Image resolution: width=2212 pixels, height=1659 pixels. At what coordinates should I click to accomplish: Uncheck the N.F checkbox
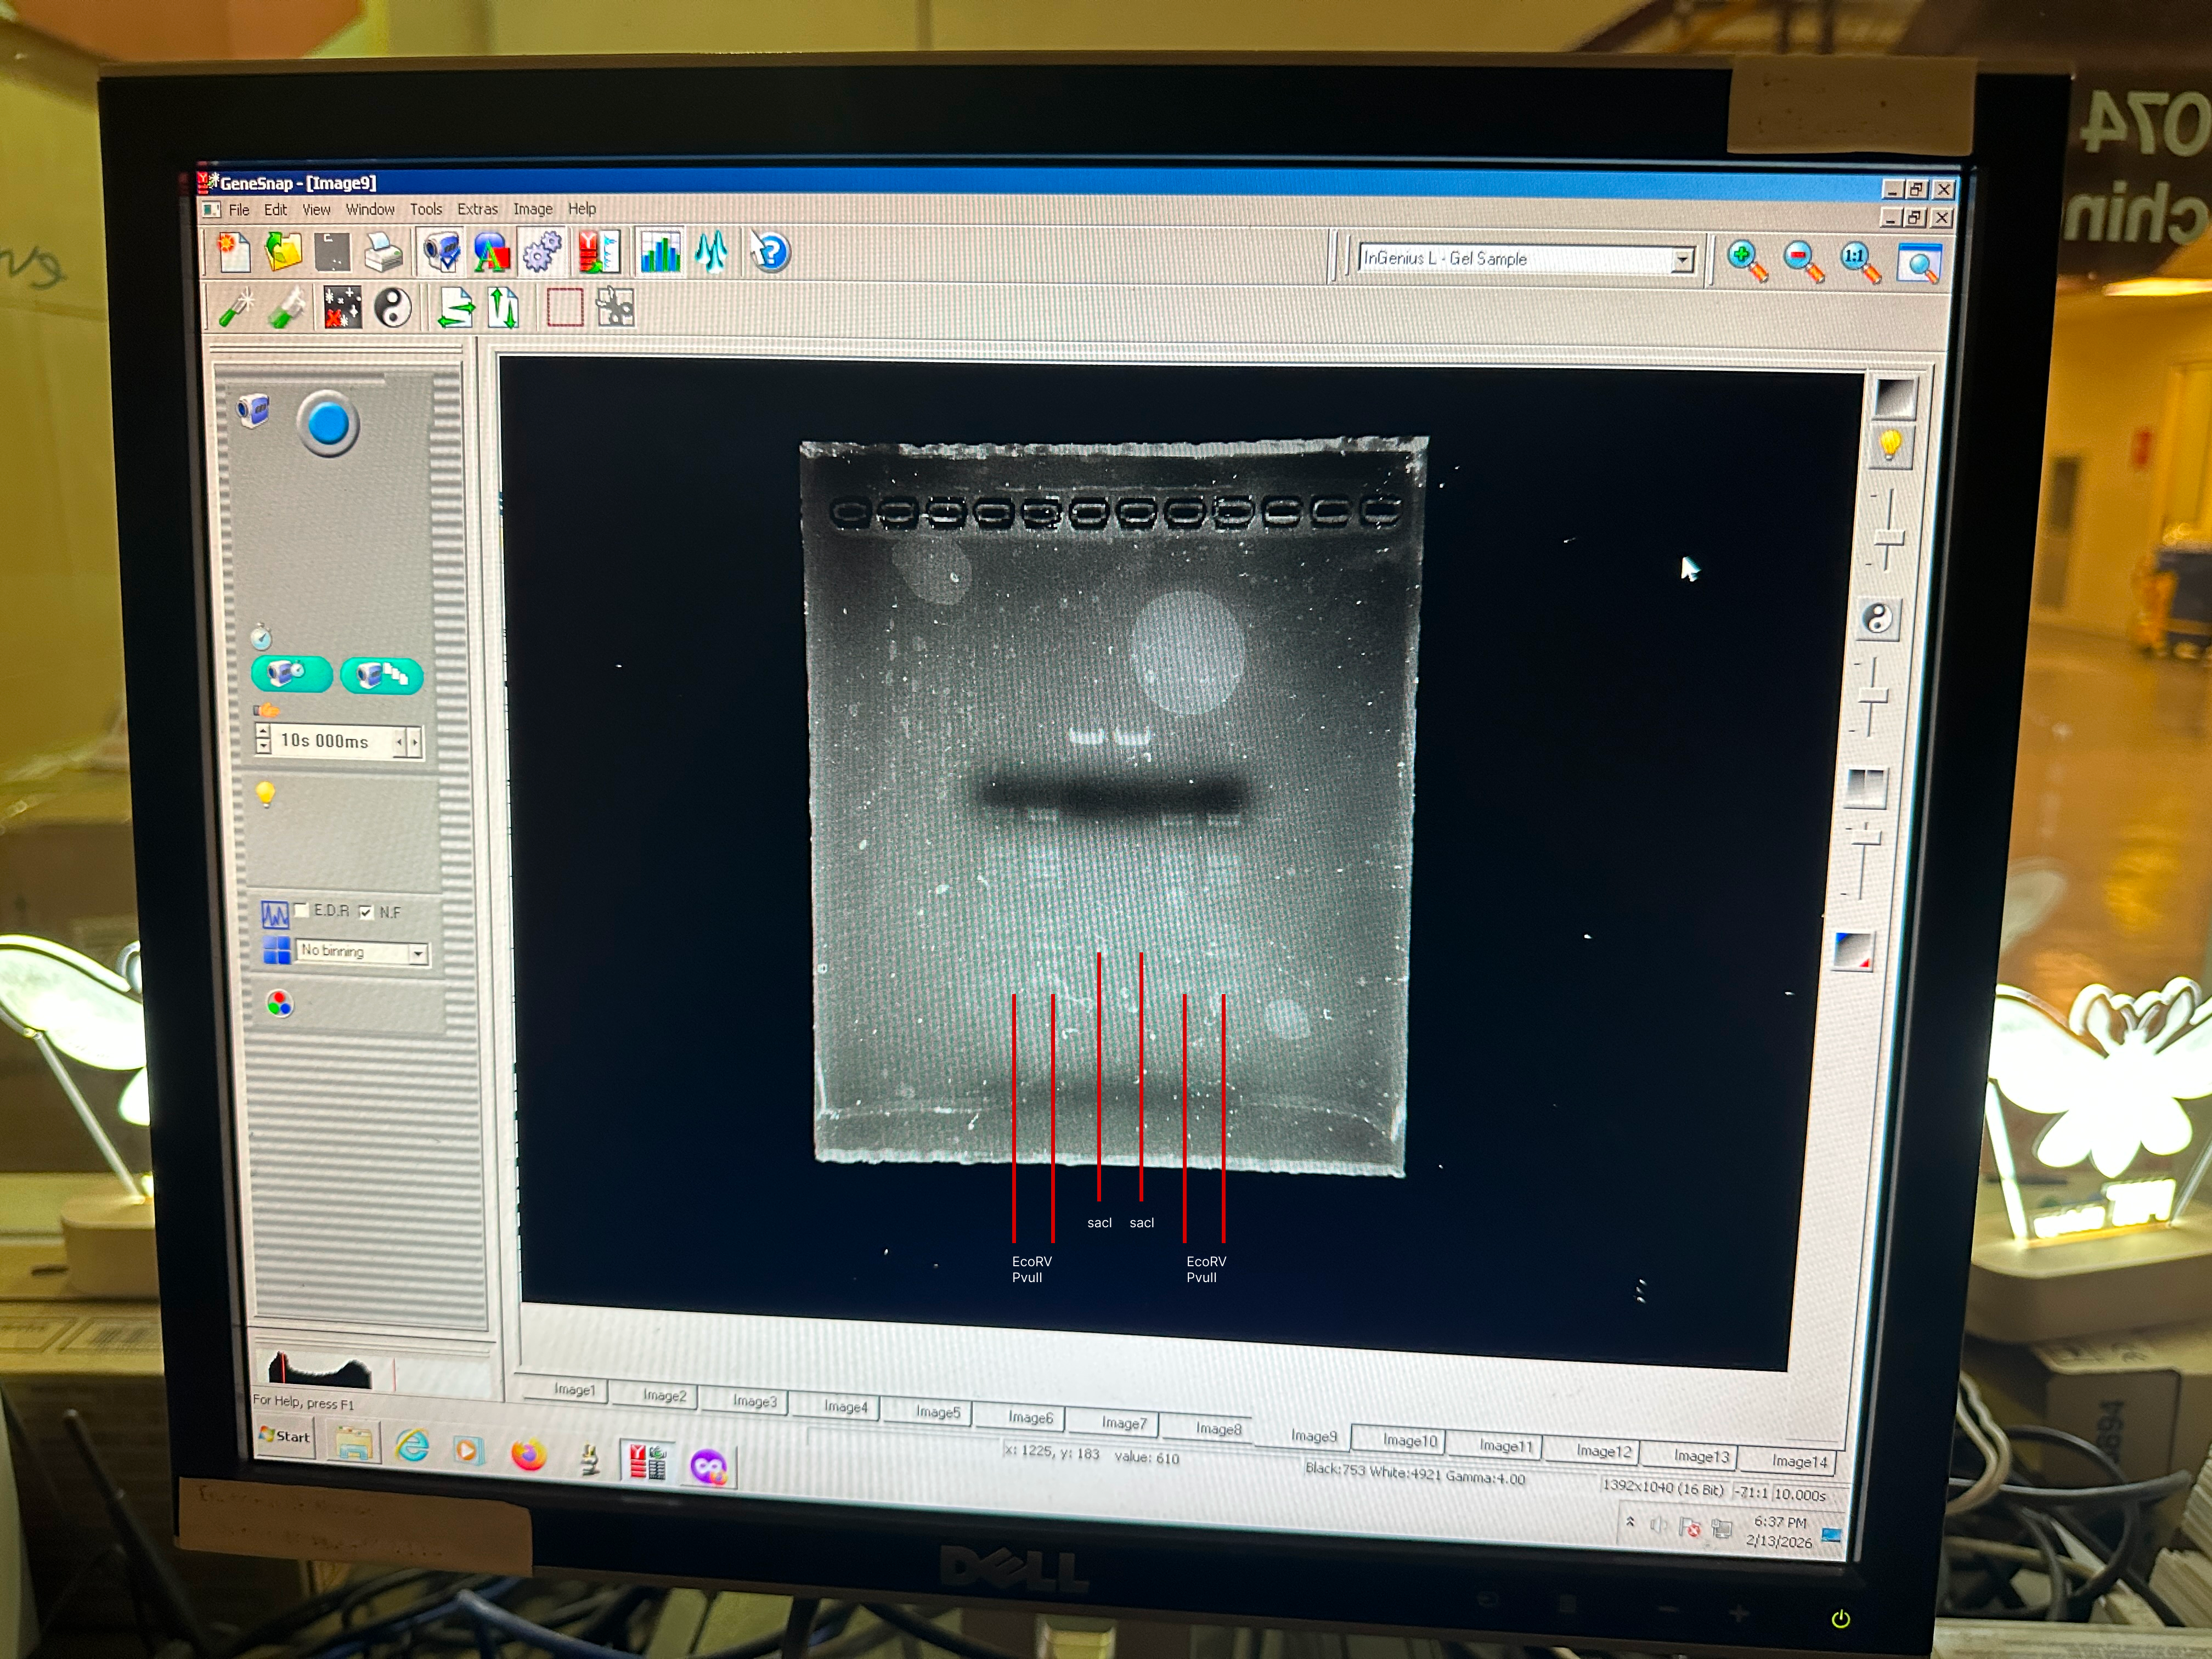click(366, 912)
